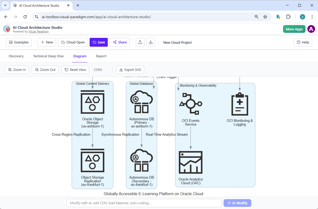Zoom in on the diagram
Viewport: 318px width, 209px height.
pos(17,70)
